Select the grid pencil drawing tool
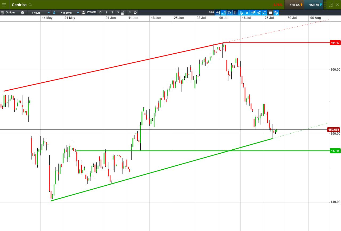Image resolution: width=341 pixels, height=231 pixels. click(x=241, y=13)
